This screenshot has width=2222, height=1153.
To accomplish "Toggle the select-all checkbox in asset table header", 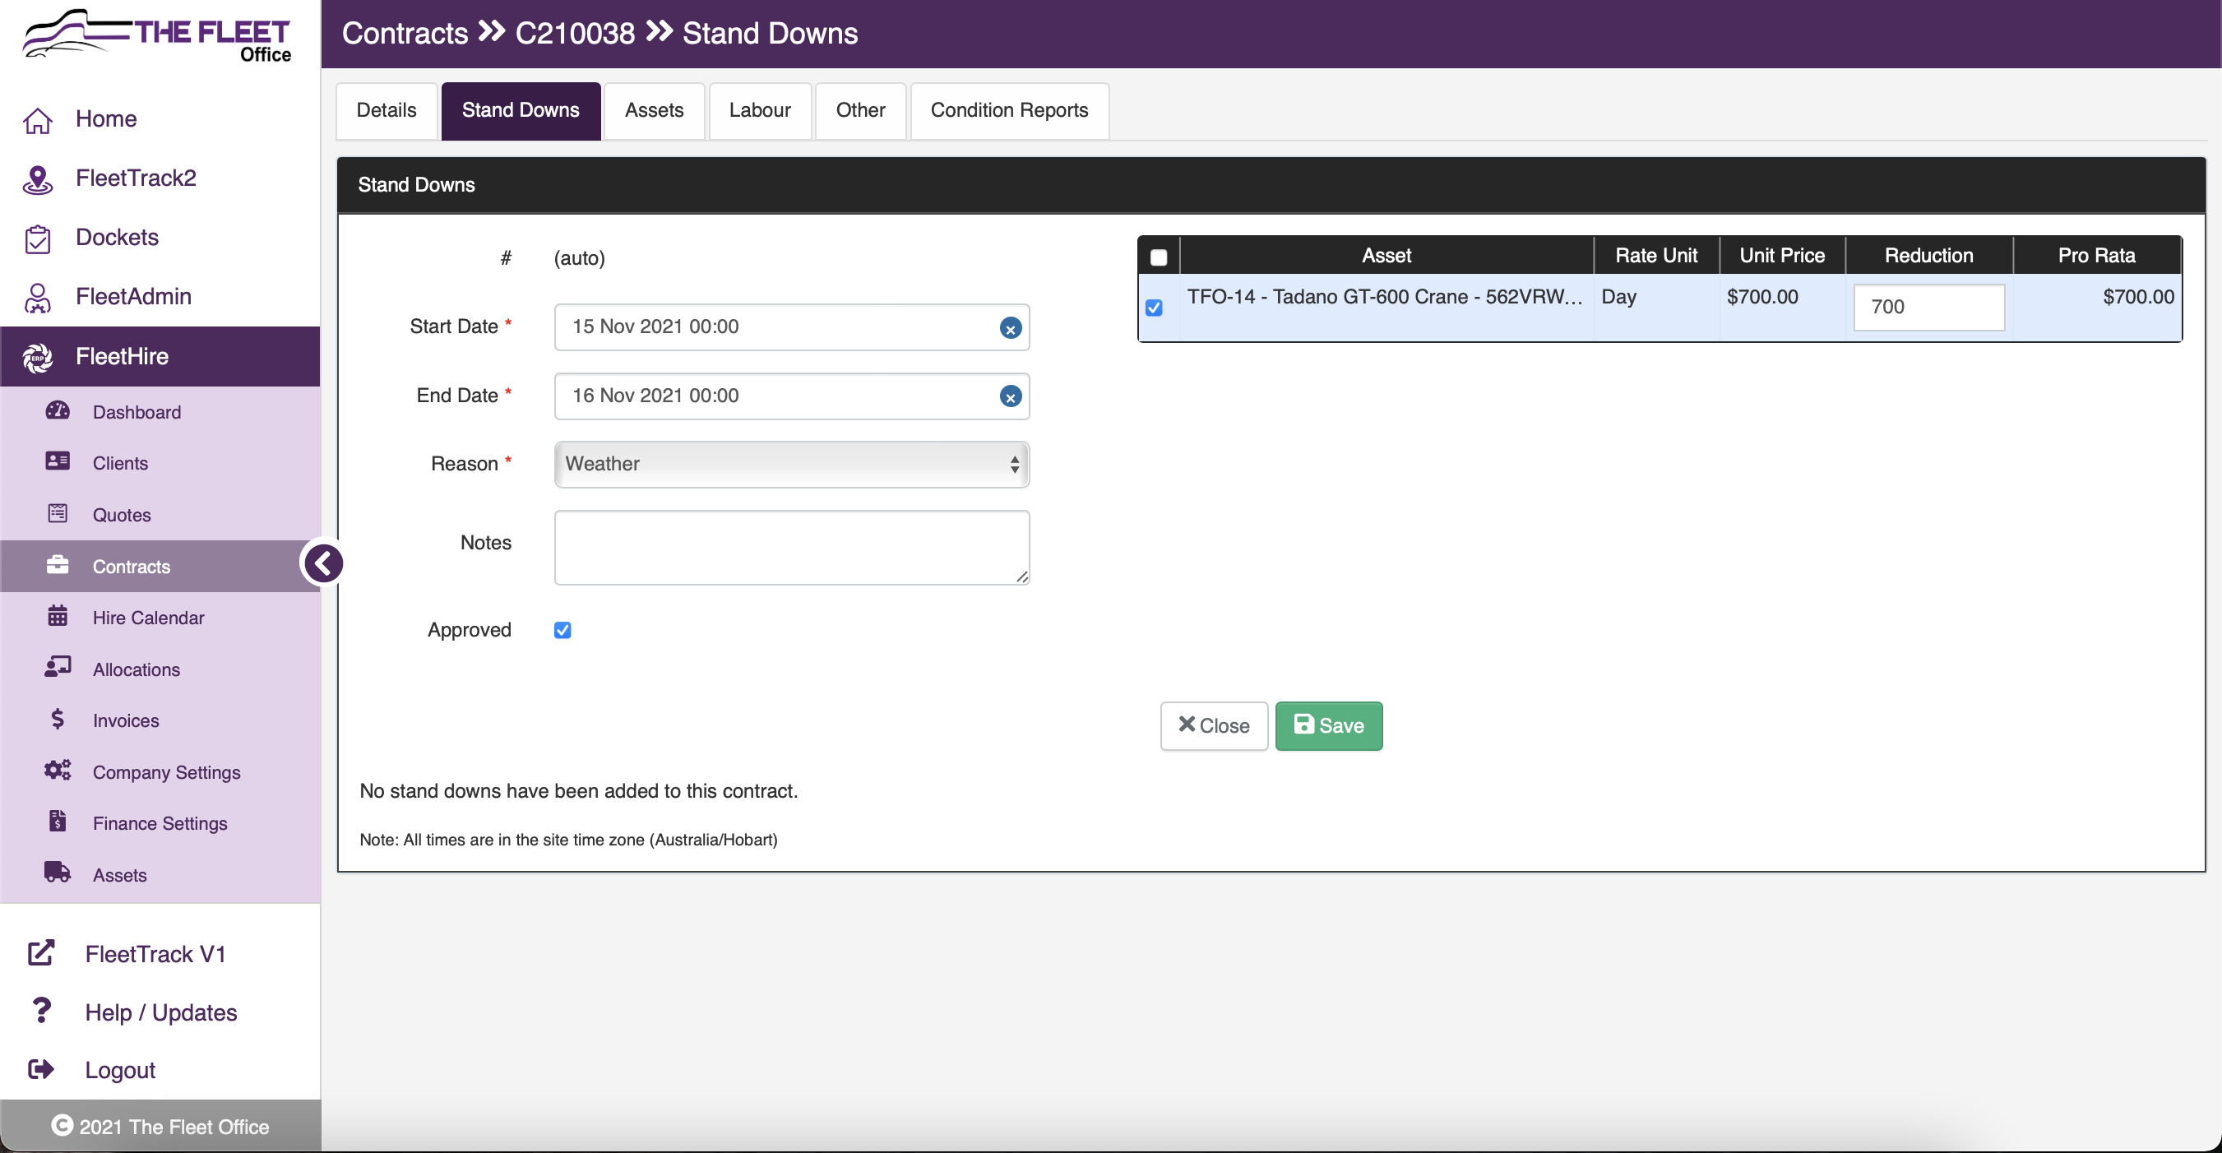I will [x=1159, y=257].
